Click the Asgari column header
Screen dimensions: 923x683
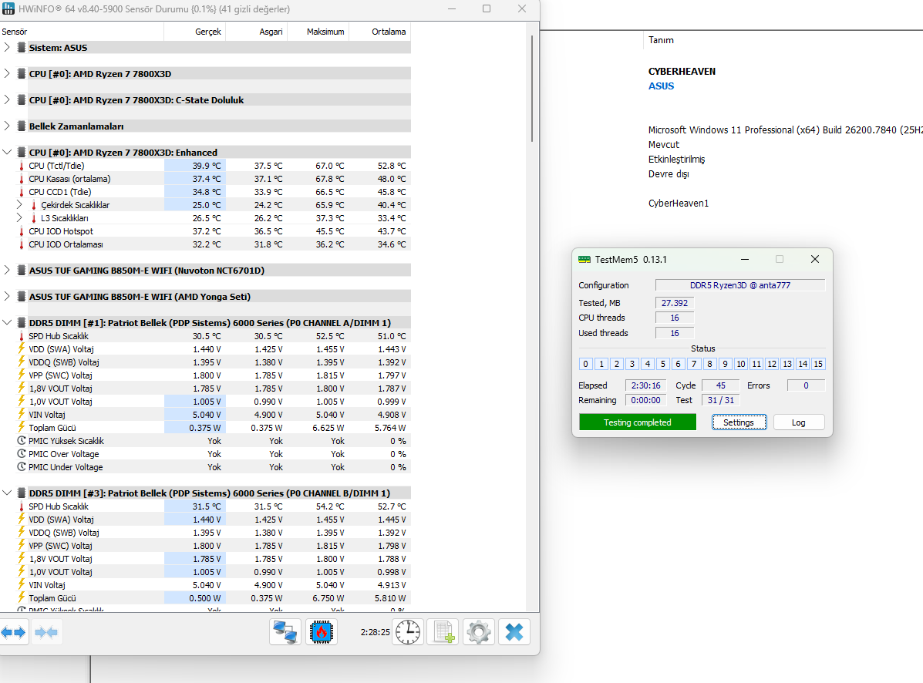click(x=256, y=32)
